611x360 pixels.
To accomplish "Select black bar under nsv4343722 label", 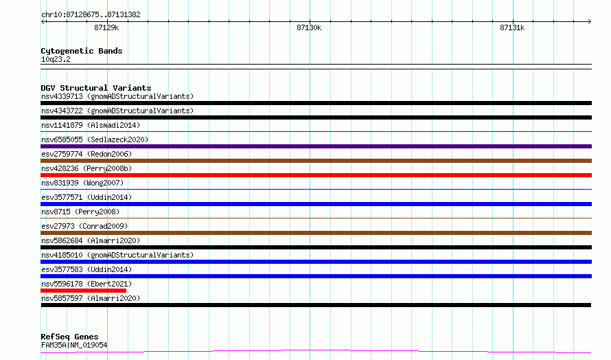I will pyautogui.click(x=316, y=117).
